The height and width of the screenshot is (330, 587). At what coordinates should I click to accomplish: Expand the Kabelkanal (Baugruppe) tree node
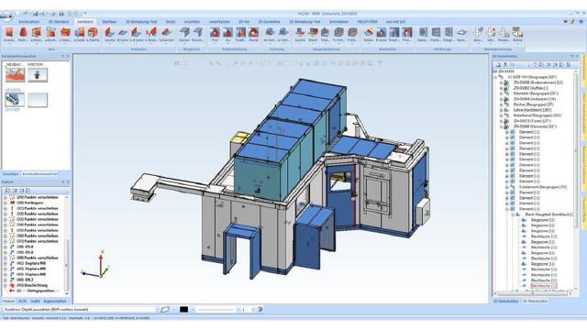501,115
